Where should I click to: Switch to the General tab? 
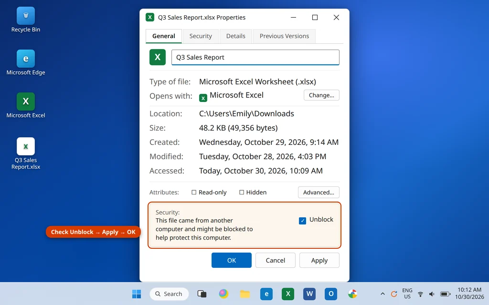tap(164, 36)
